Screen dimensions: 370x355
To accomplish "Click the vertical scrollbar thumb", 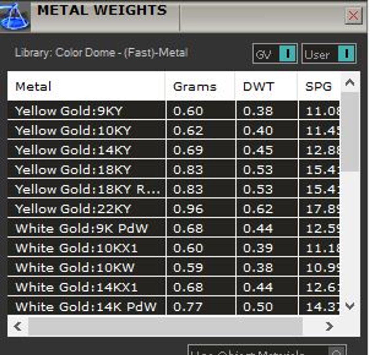I will [350, 132].
